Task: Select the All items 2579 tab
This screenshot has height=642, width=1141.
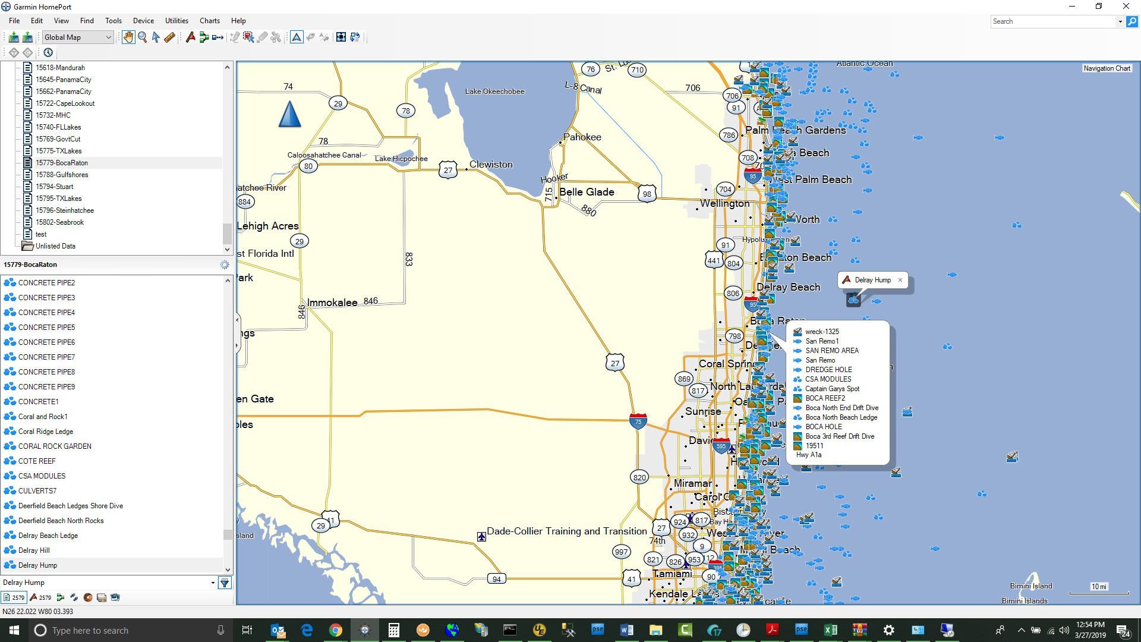Action: [x=14, y=597]
